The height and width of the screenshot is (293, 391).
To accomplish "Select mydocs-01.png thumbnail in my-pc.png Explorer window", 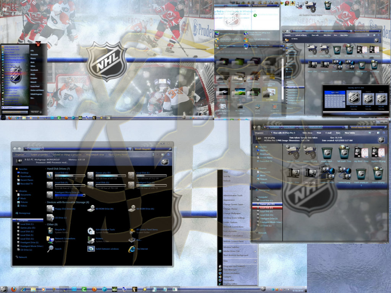I will [378, 153].
